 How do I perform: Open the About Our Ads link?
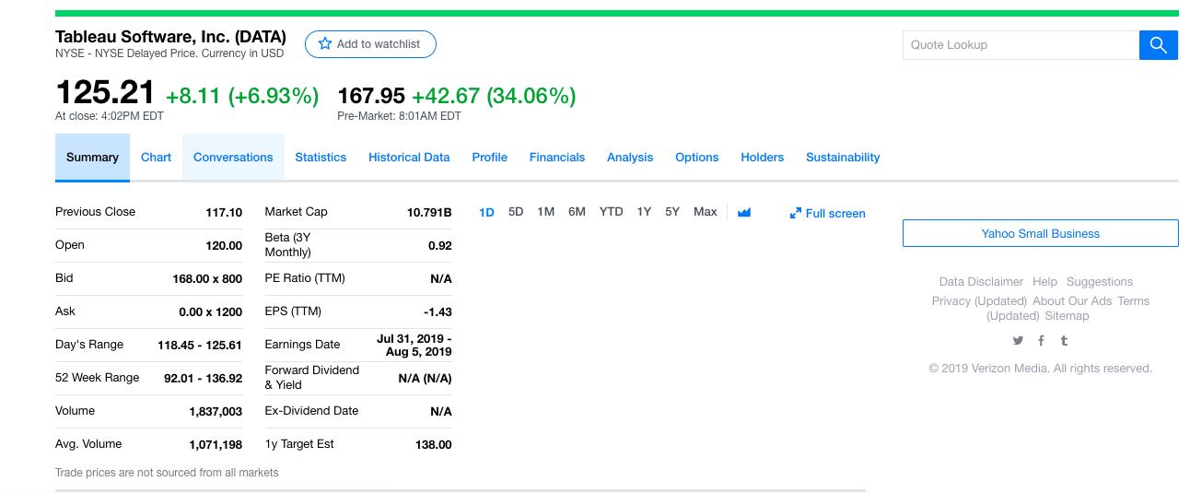tap(1072, 301)
